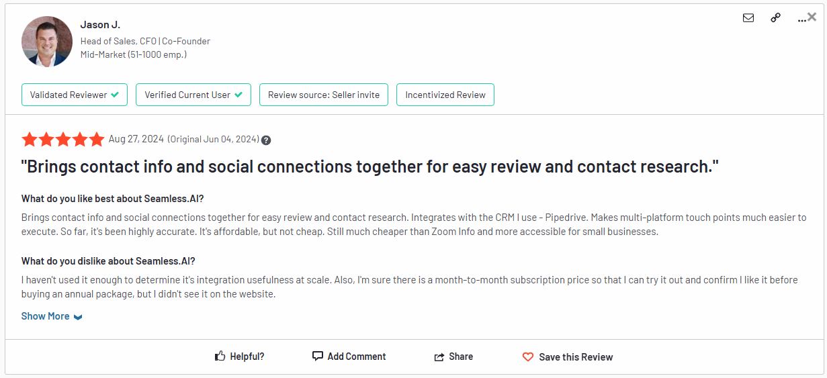Copy review link via chain icon

pyautogui.click(x=775, y=18)
